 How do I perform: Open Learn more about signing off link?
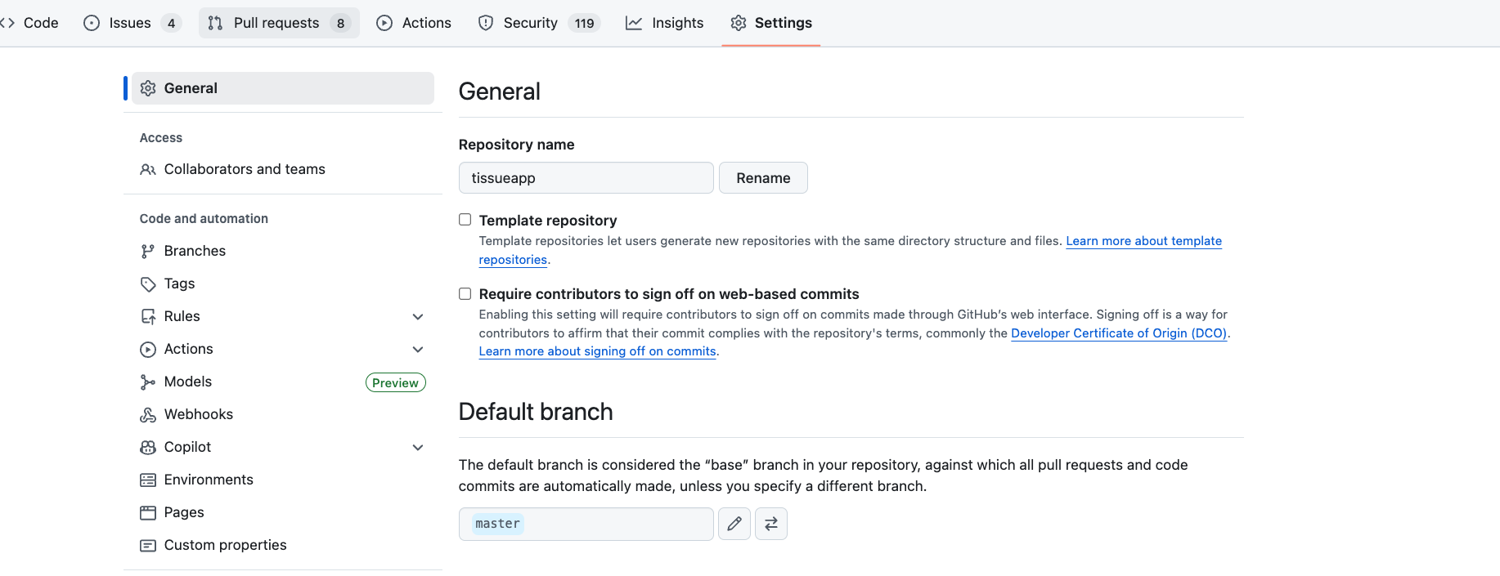[598, 351]
